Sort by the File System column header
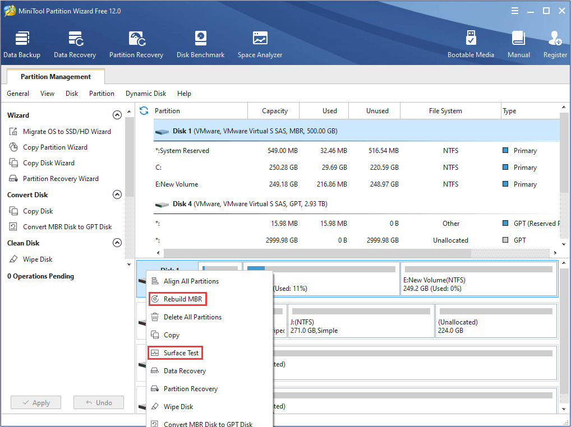The height and width of the screenshot is (427, 571). (x=450, y=110)
